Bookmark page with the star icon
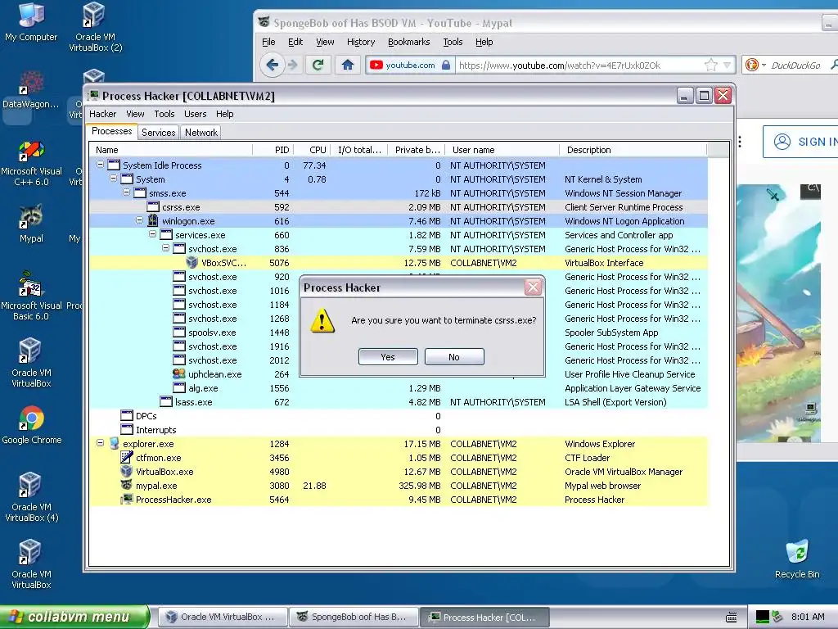Image resolution: width=838 pixels, height=629 pixels. pyautogui.click(x=711, y=66)
